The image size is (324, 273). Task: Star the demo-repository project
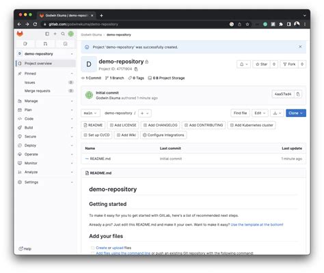(x=261, y=64)
